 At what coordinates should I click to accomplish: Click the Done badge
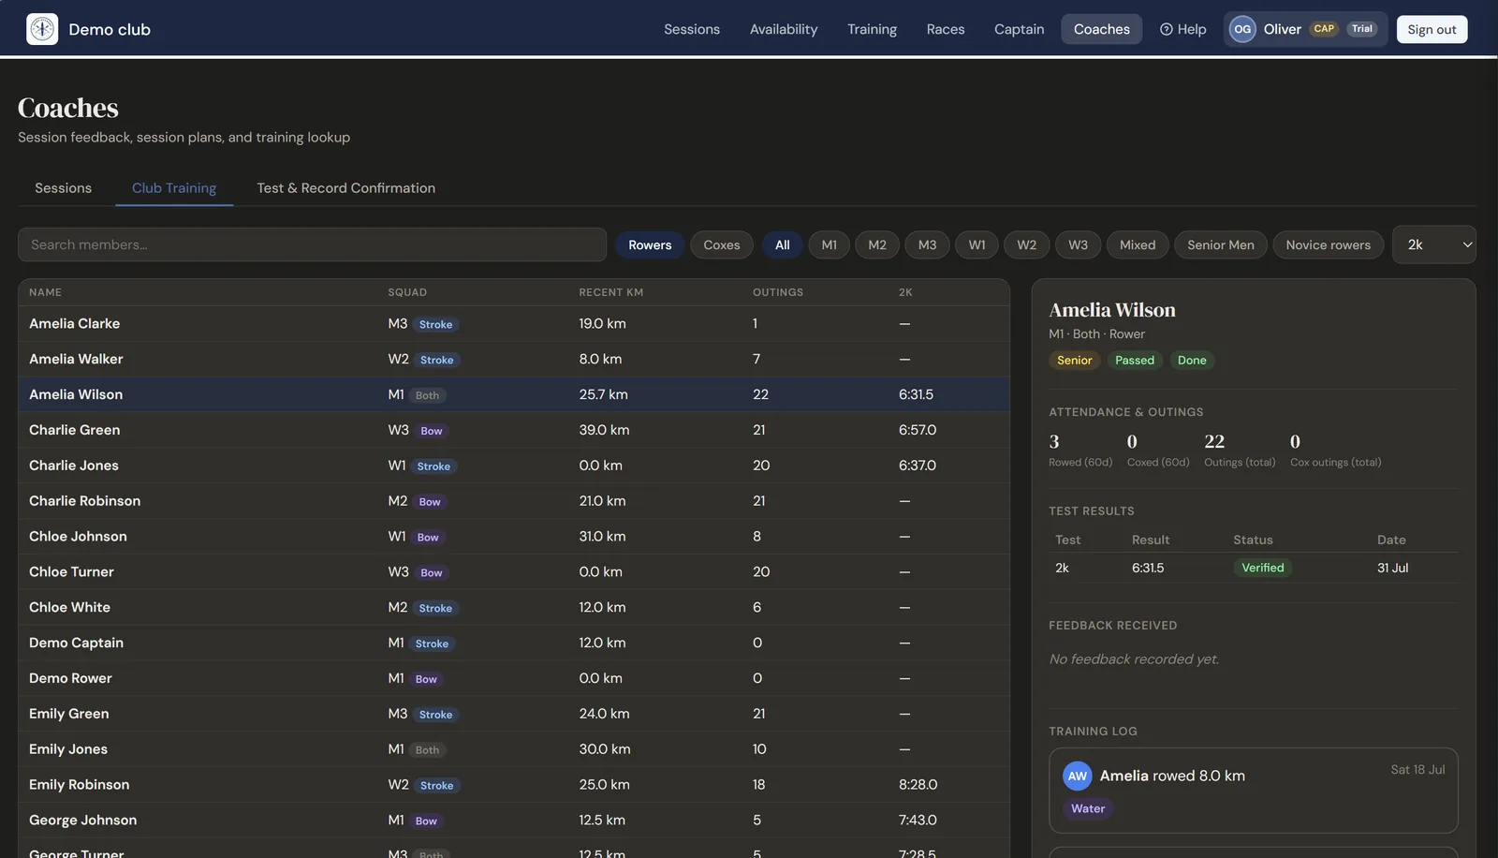(1192, 361)
